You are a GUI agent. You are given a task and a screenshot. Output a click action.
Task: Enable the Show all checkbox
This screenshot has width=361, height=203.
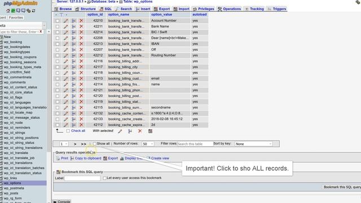[x=95, y=144]
